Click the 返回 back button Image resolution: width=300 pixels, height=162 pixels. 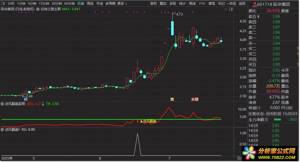click(242, 3)
